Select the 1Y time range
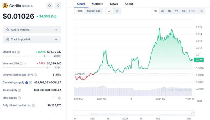Screen dimensions: 210x120 coord(176,11)
